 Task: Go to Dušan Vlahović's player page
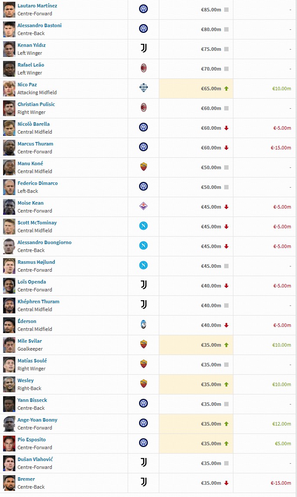(x=35, y=459)
